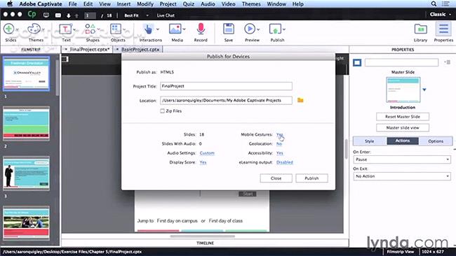Open the Apple menu
Viewport: 456px width, 256px height.
coord(10,3)
